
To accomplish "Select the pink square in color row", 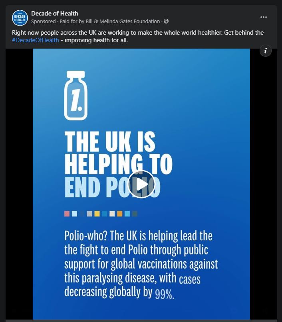I will (67, 214).
